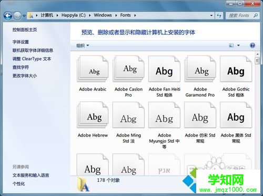Click the Fonts folder icon in address bar
The image size is (263, 196).
click(x=31, y=15)
